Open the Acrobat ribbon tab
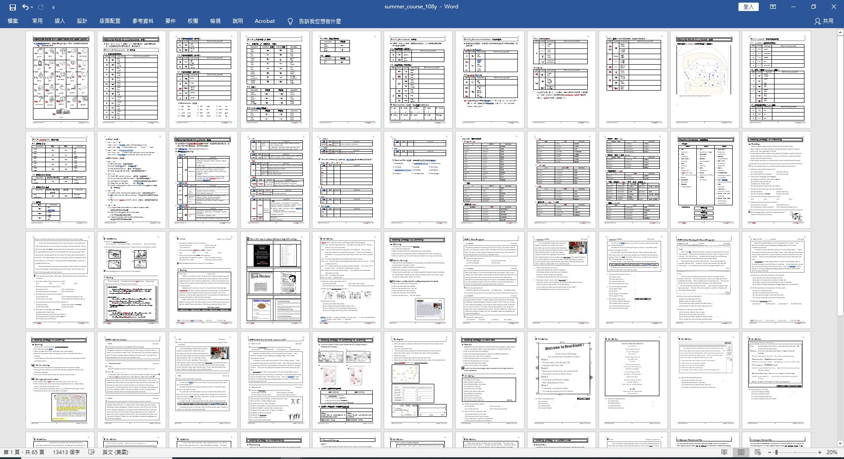Screen dimensions: 844x459 tap(265, 21)
